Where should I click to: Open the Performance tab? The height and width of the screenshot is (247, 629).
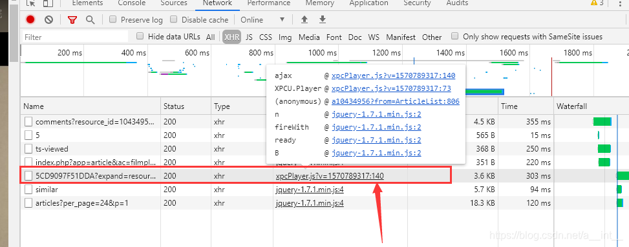269,3
